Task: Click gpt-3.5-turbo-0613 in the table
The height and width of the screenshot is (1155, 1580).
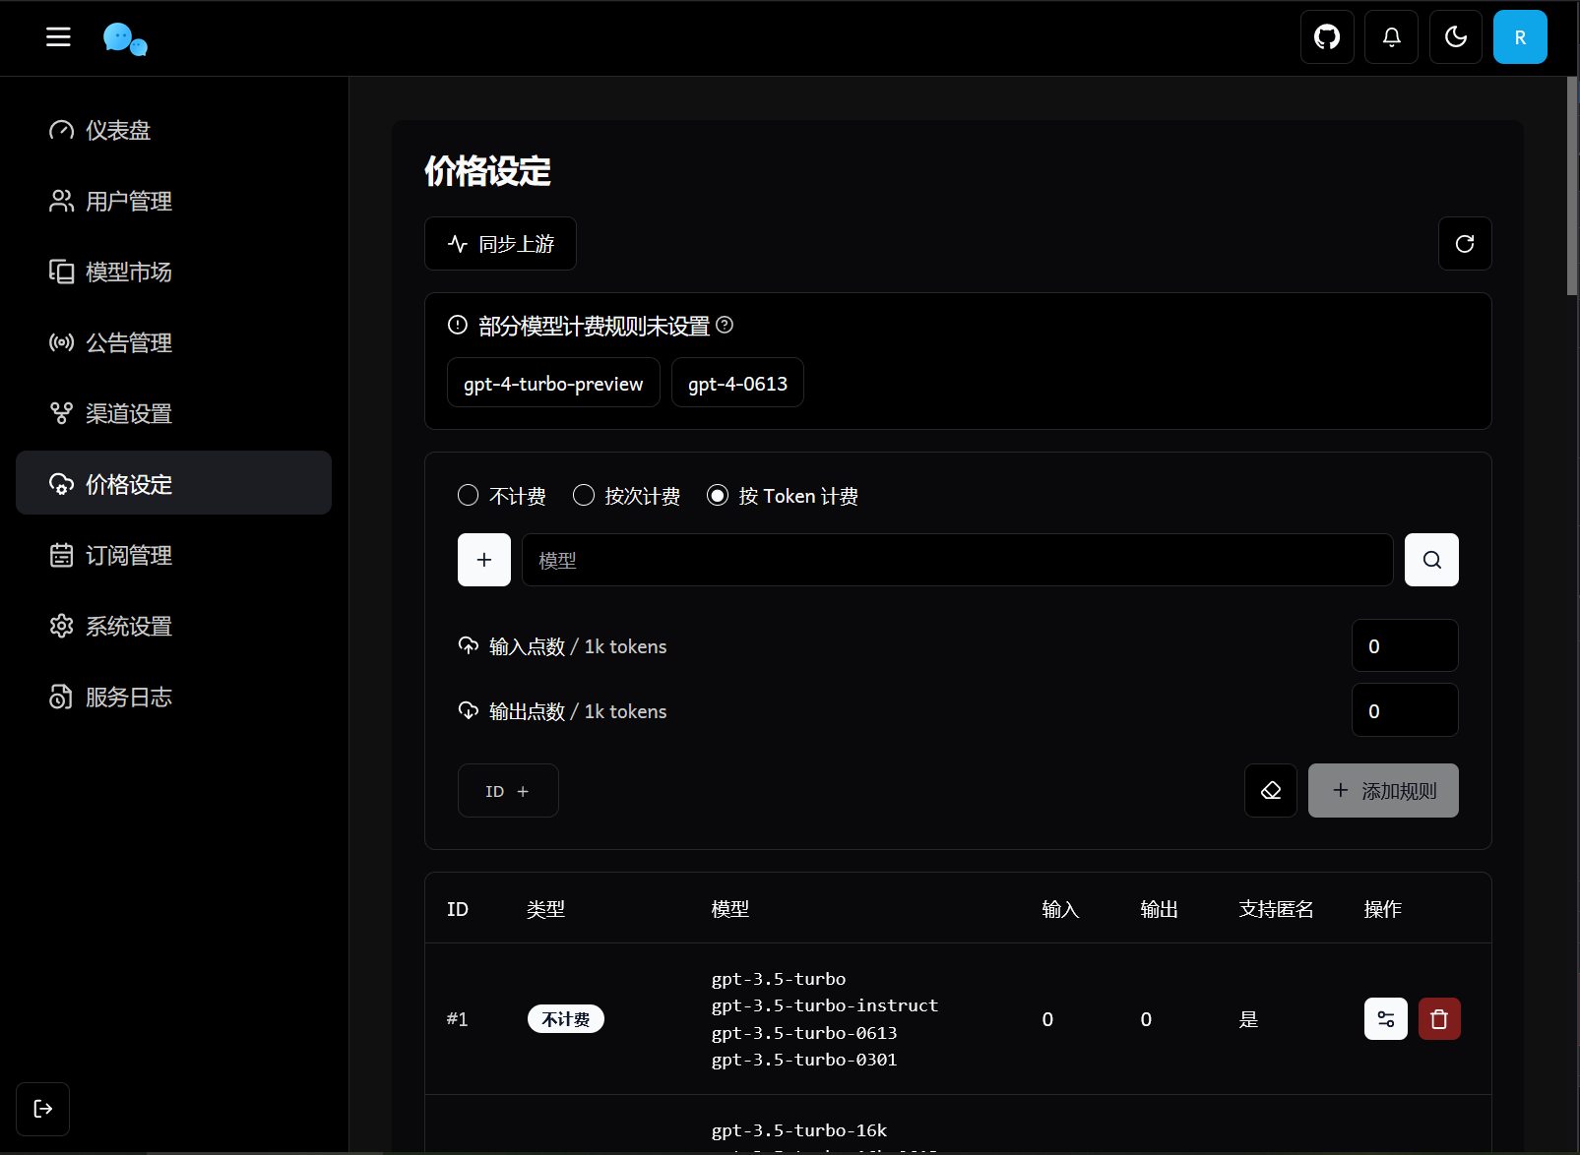Action: [x=804, y=1033]
